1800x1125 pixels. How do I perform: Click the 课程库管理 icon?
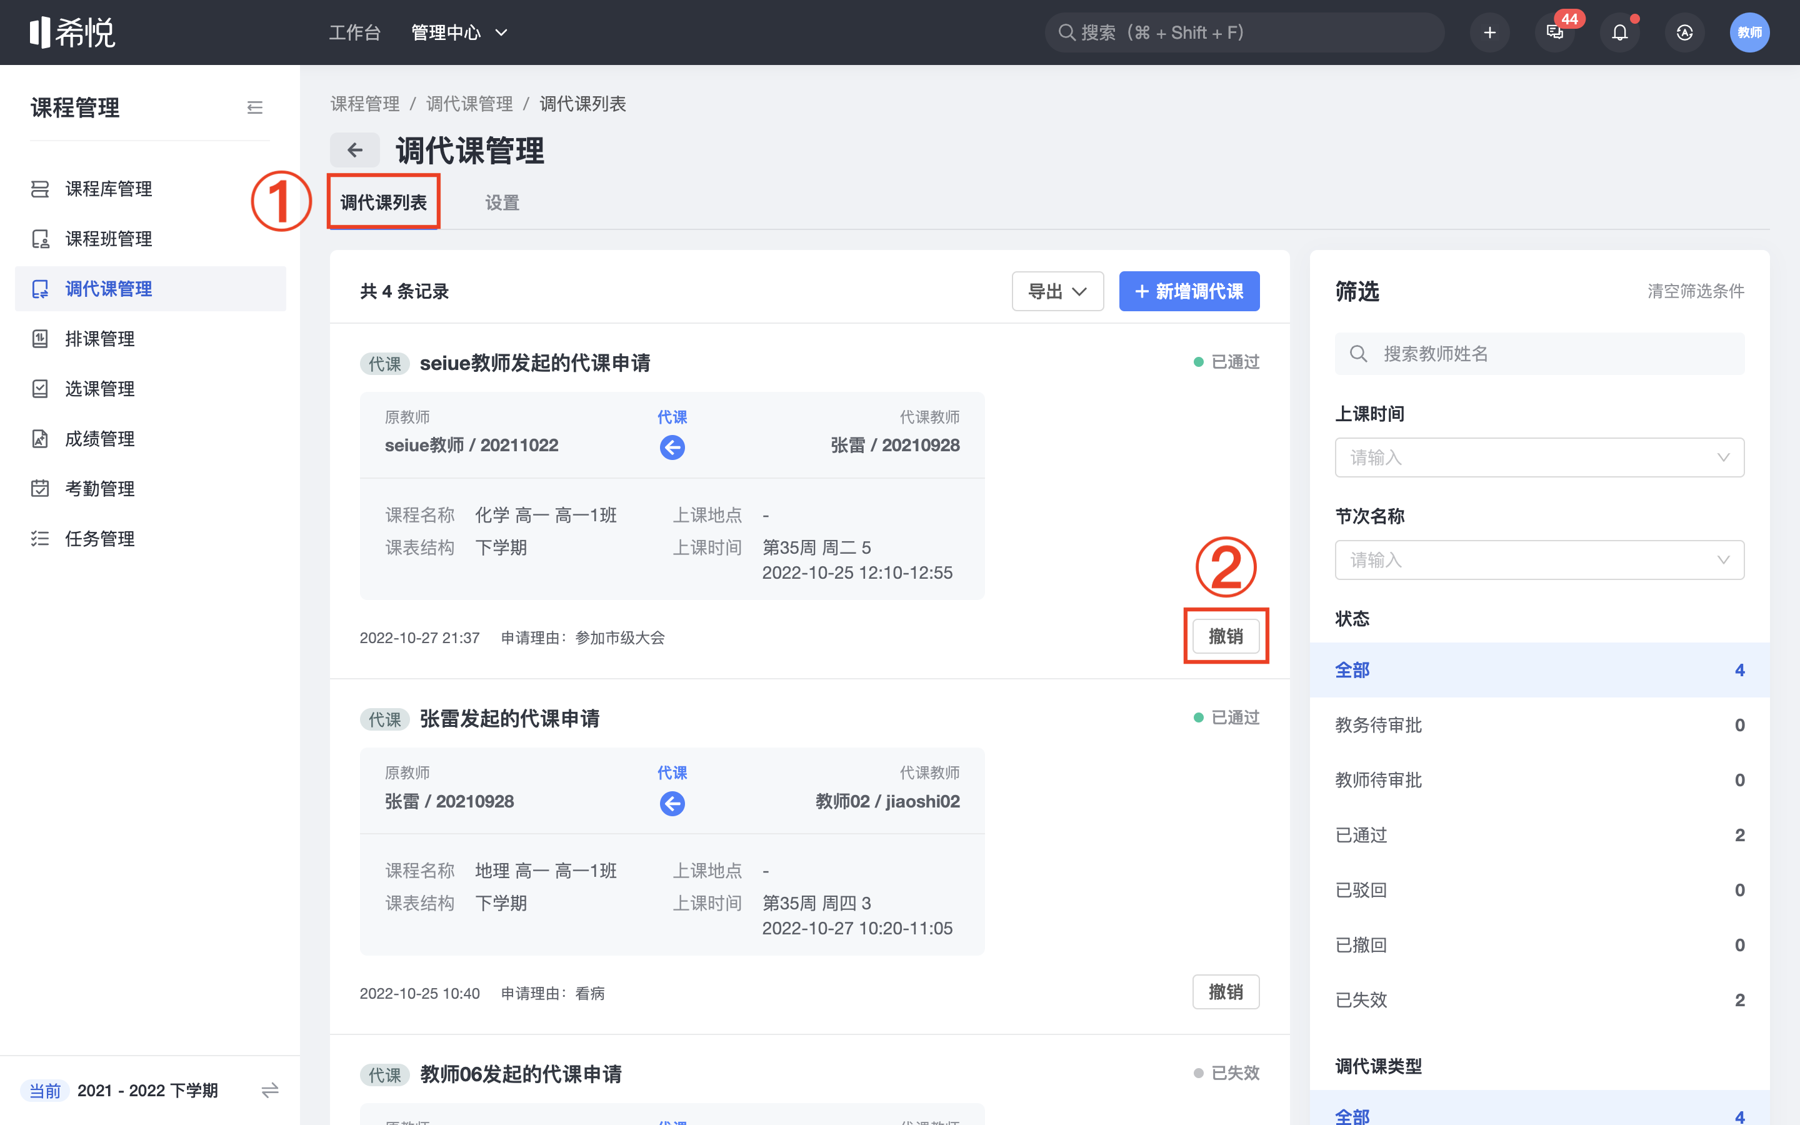pyautogui.click(x=40, y=189)
